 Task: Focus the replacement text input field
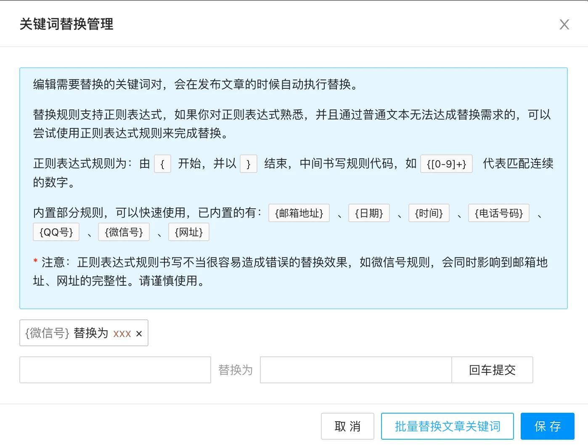(x=355, y=370)
